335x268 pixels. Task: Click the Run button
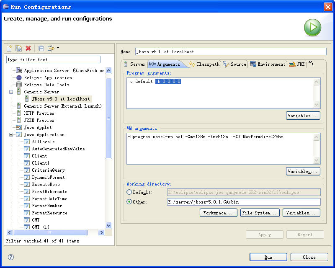click(268, 257)
